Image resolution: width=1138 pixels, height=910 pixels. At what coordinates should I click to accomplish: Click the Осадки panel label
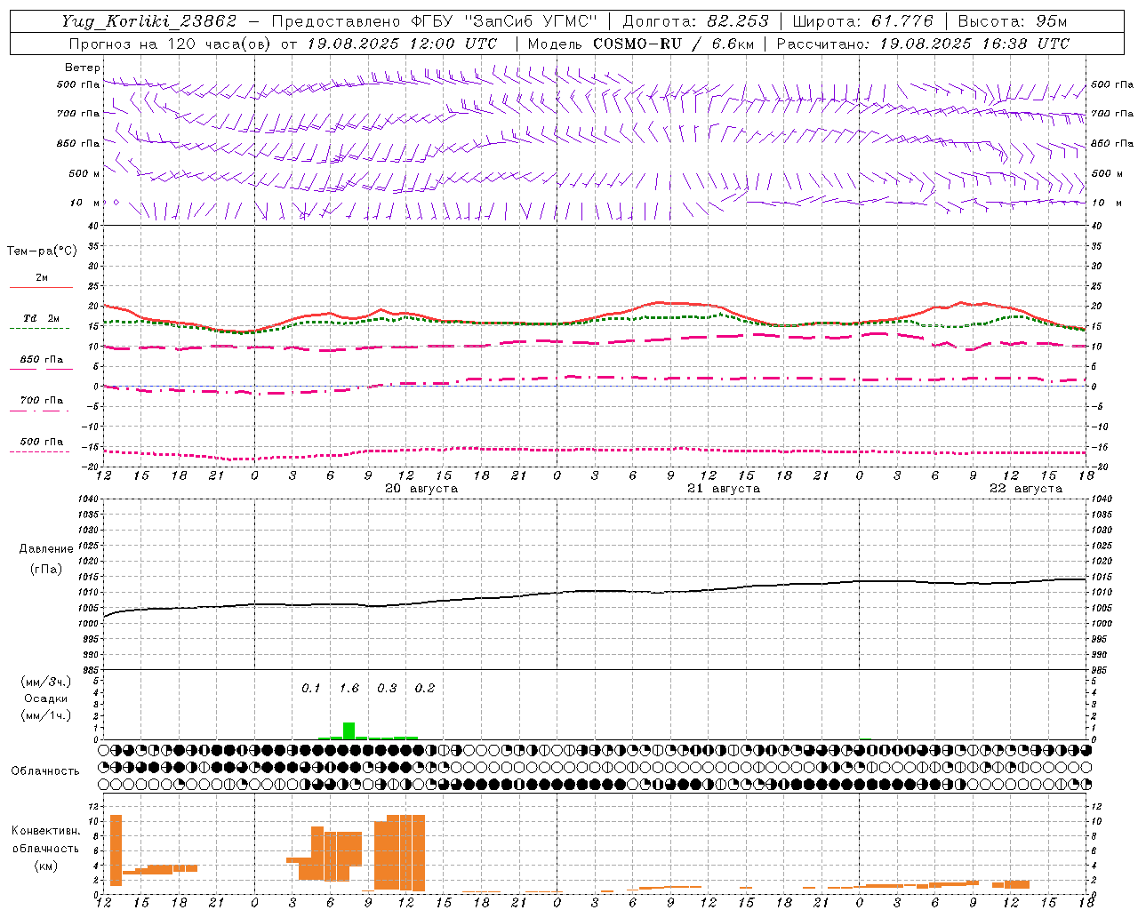pos(46,698)
